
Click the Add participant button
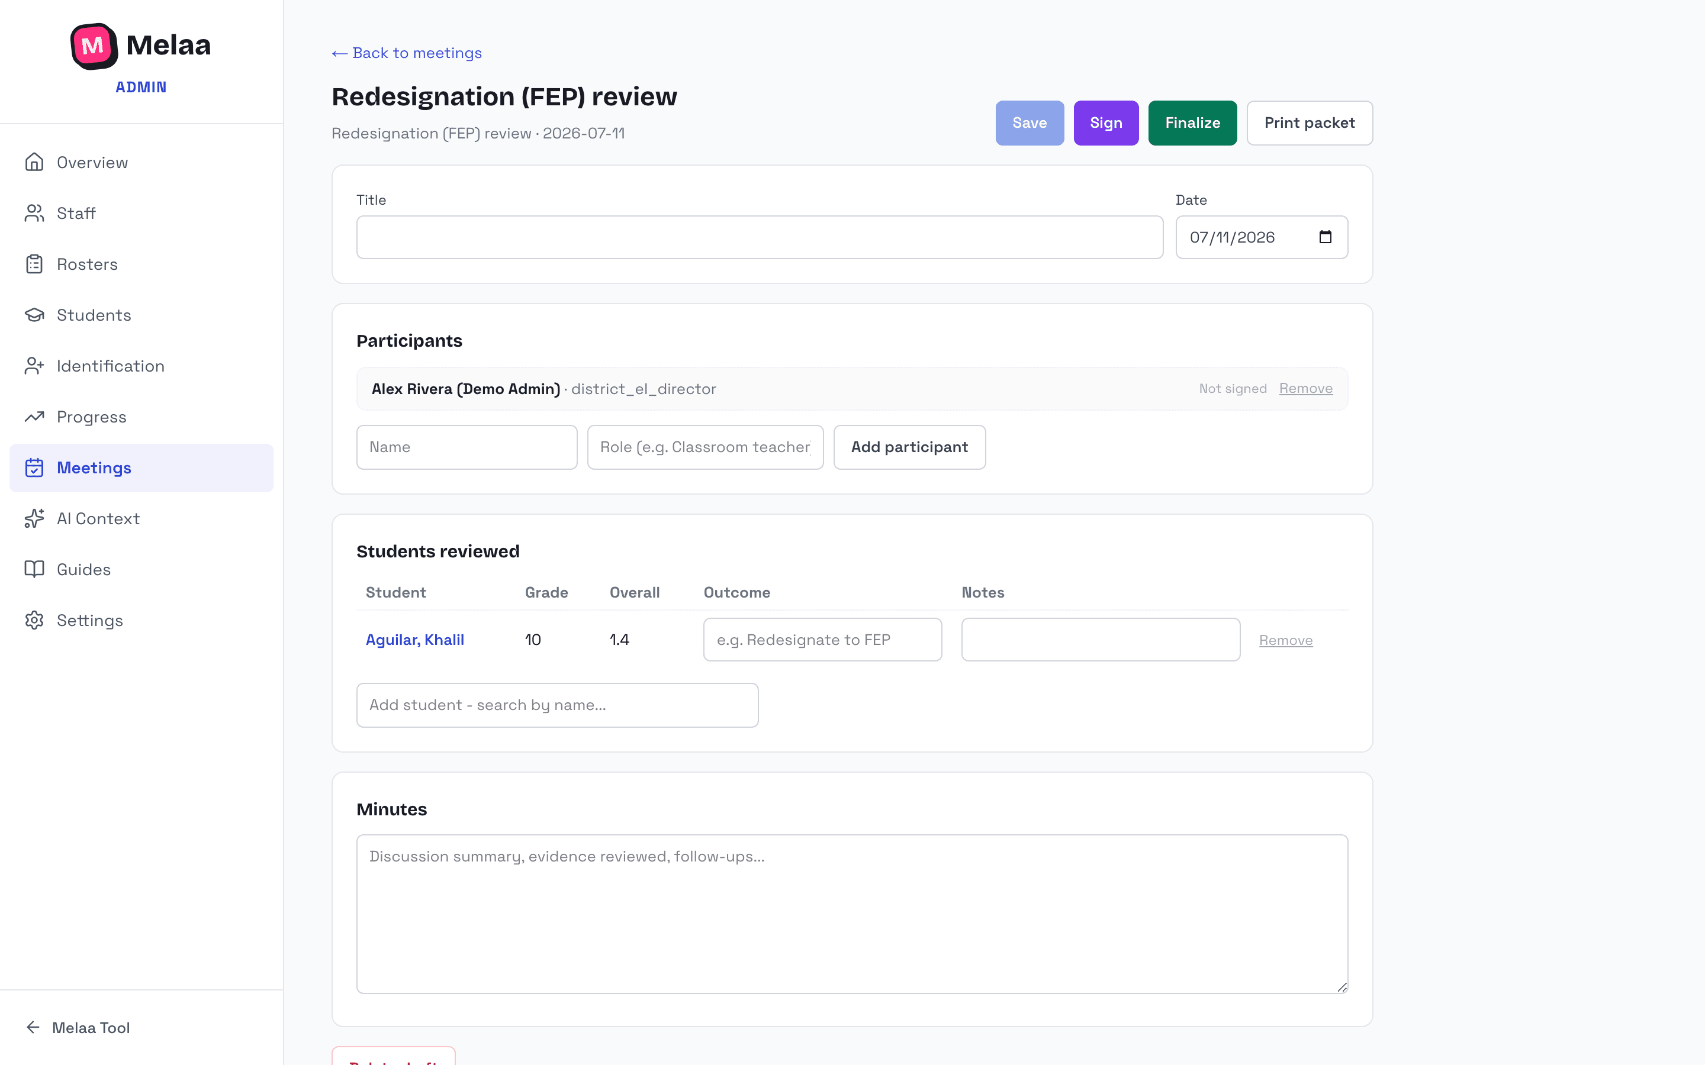(x=909, y=447)
